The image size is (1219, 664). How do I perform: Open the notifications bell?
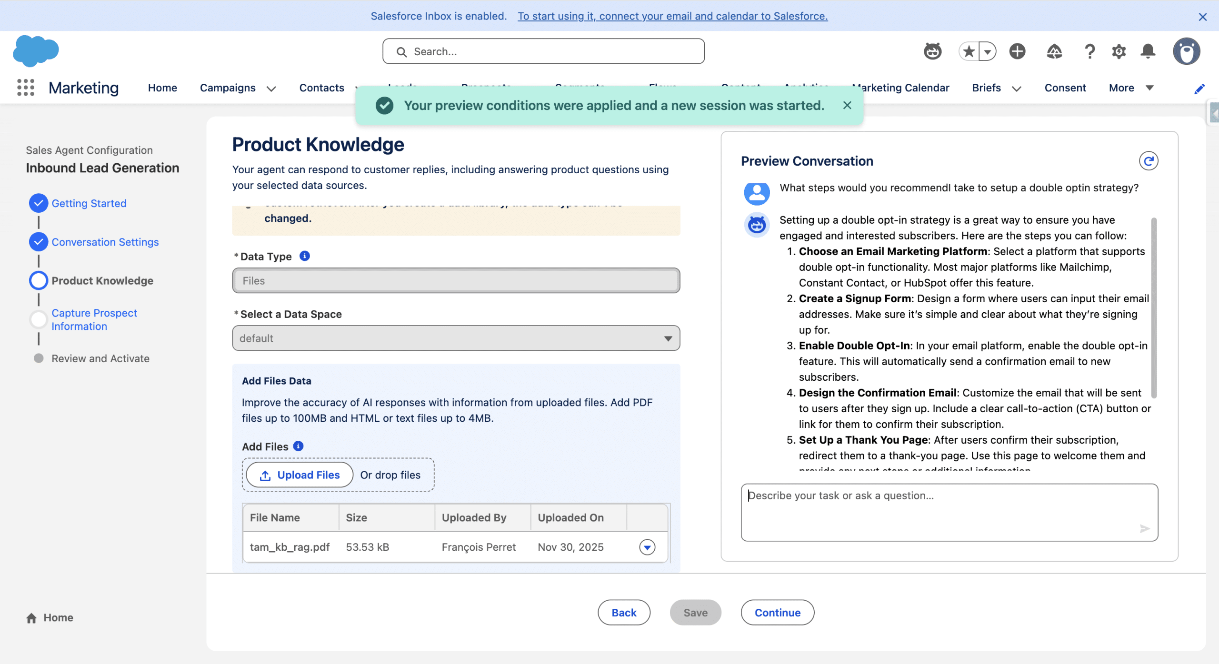pyautogui.click(x=1148, y=51)
